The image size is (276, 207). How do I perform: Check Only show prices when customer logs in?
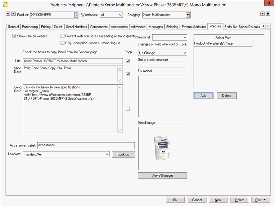tap(62, 43)
